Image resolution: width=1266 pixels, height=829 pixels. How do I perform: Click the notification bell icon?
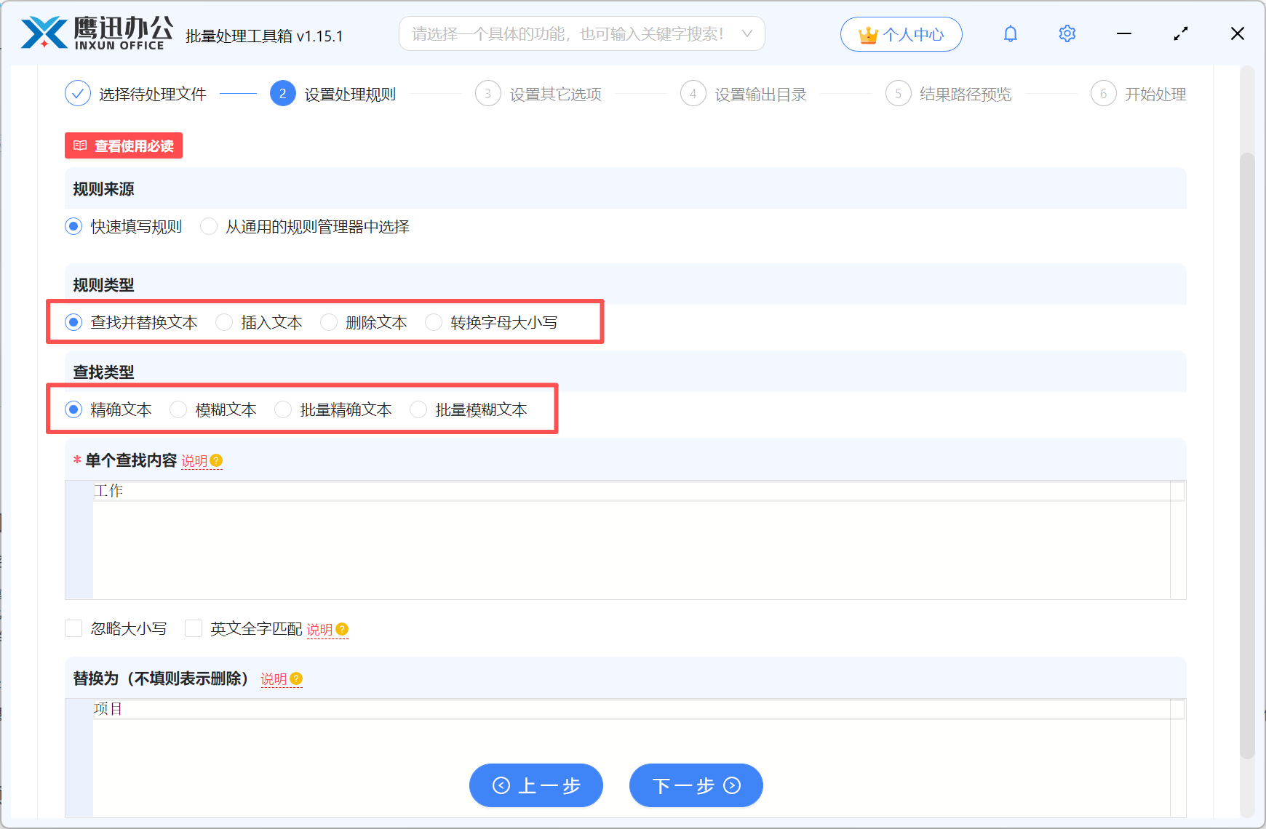tap(1011, 33)
